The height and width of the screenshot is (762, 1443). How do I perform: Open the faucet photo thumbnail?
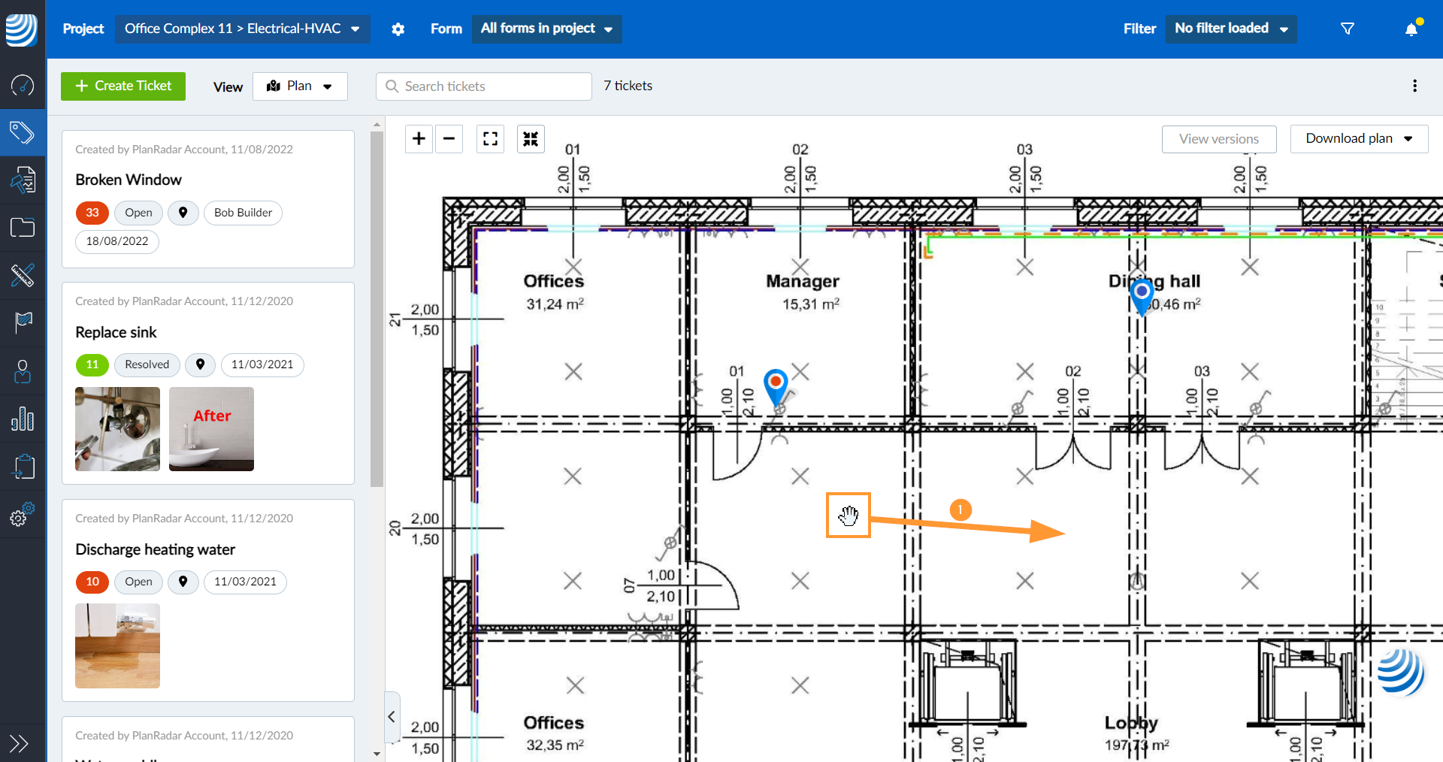[x=117, y=429]
